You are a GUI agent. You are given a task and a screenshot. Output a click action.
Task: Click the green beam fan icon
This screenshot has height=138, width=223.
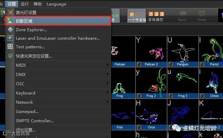point(10,56)
